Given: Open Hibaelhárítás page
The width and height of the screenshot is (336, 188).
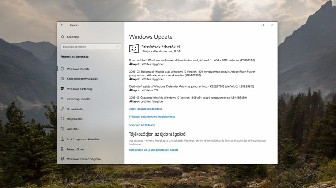Looking at the screenshot, I should tap(76, 109).
